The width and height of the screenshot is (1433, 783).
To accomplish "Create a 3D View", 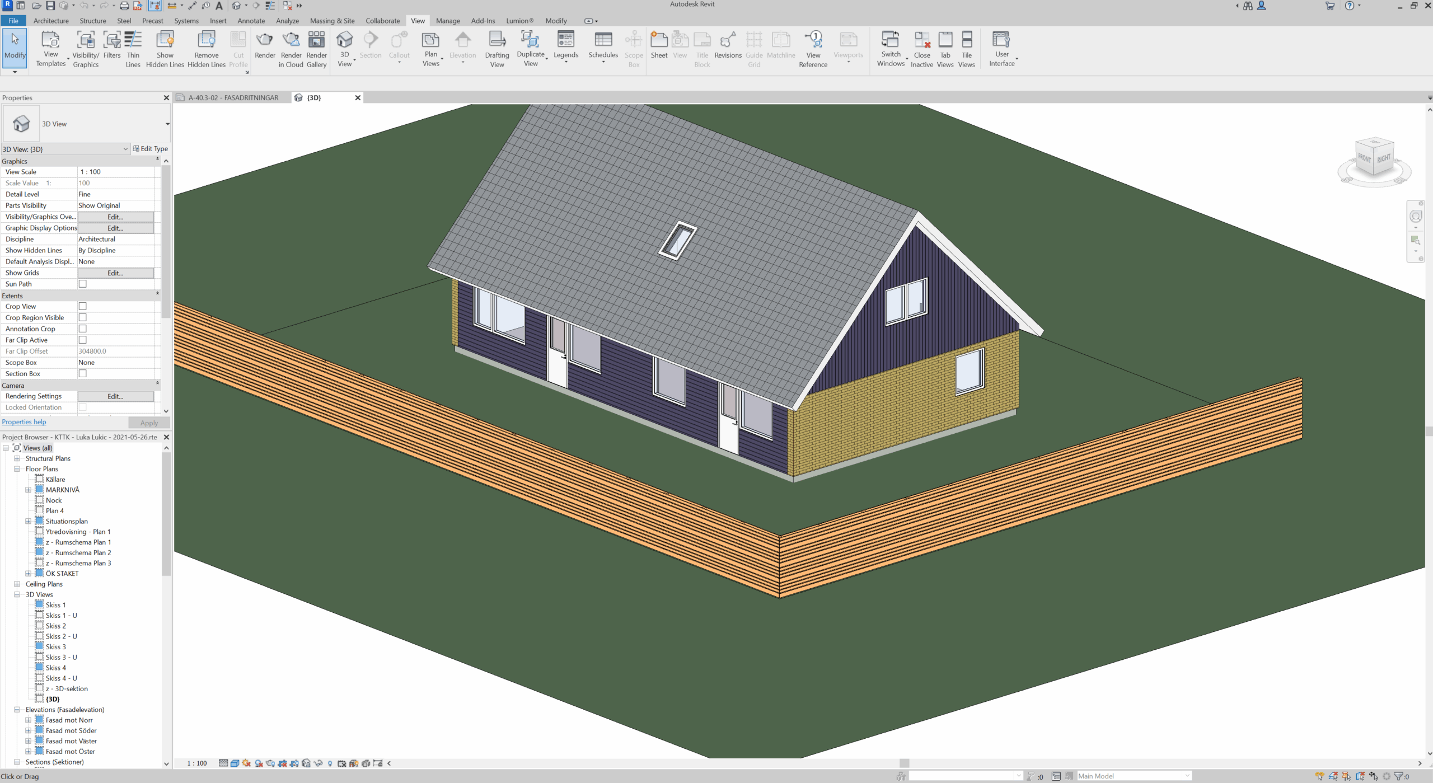I will [x=345, y=49].
